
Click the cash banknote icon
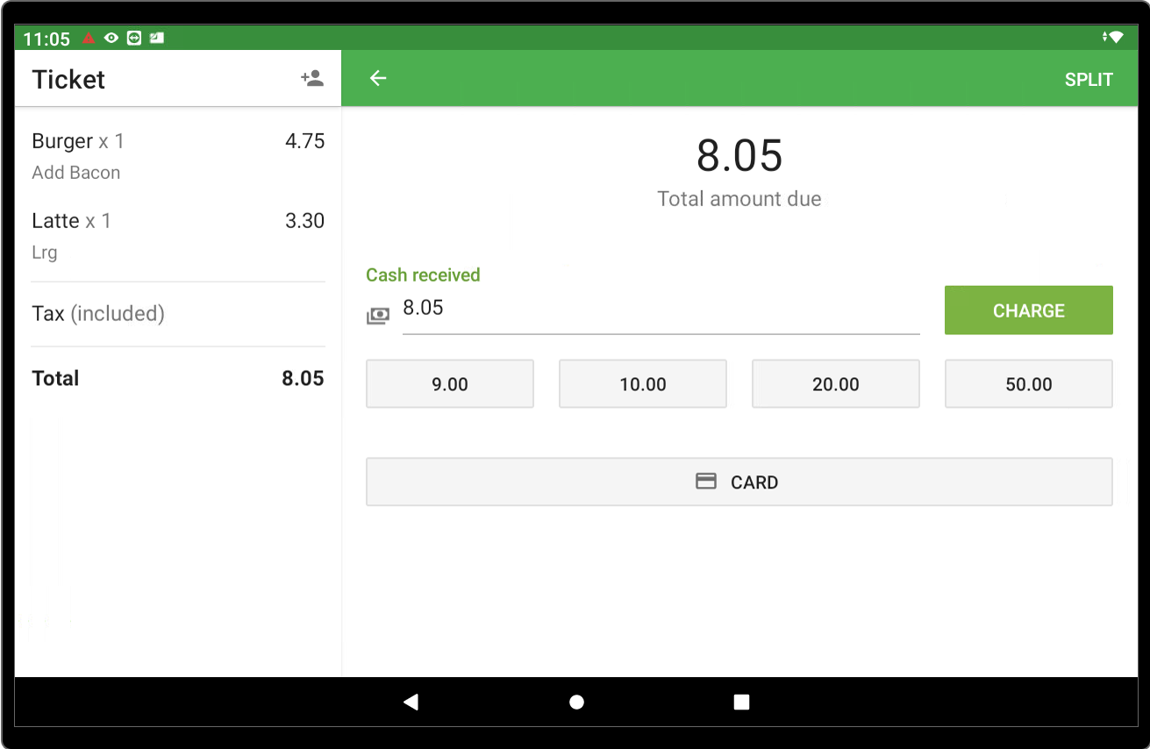(377, 316)
